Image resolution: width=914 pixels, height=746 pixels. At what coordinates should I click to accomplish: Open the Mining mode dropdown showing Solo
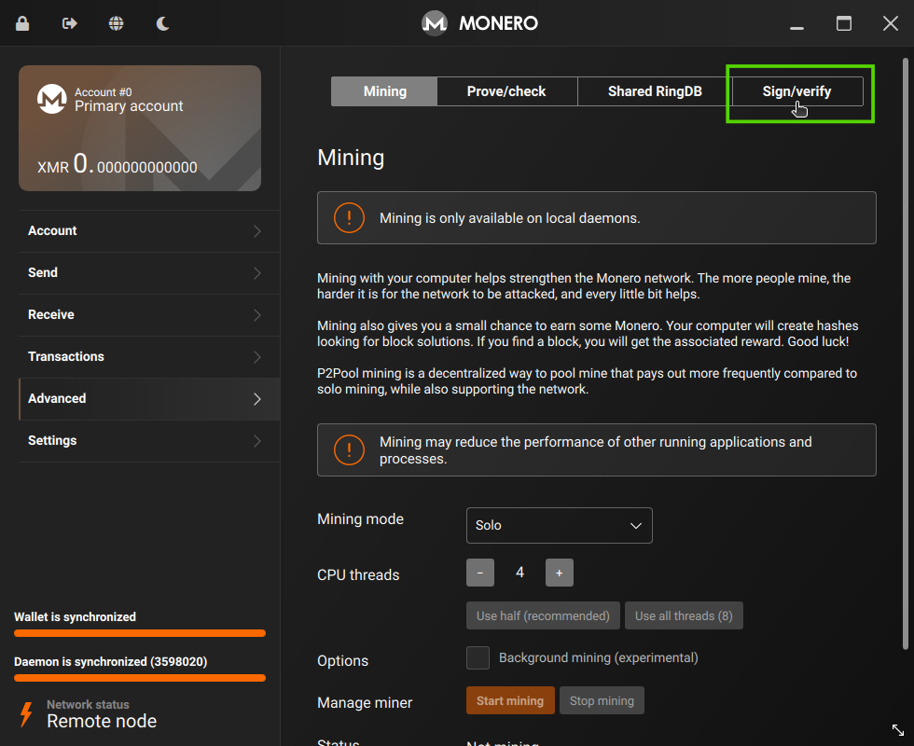point(559,525)
